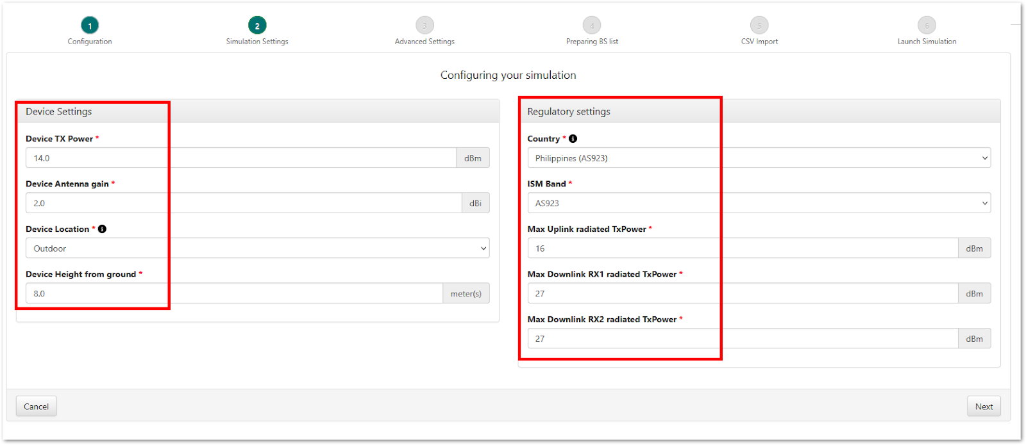This screenshot has height=445, width=1026.
Task: Click the Device Settings panel header
Action: [257, 111]
